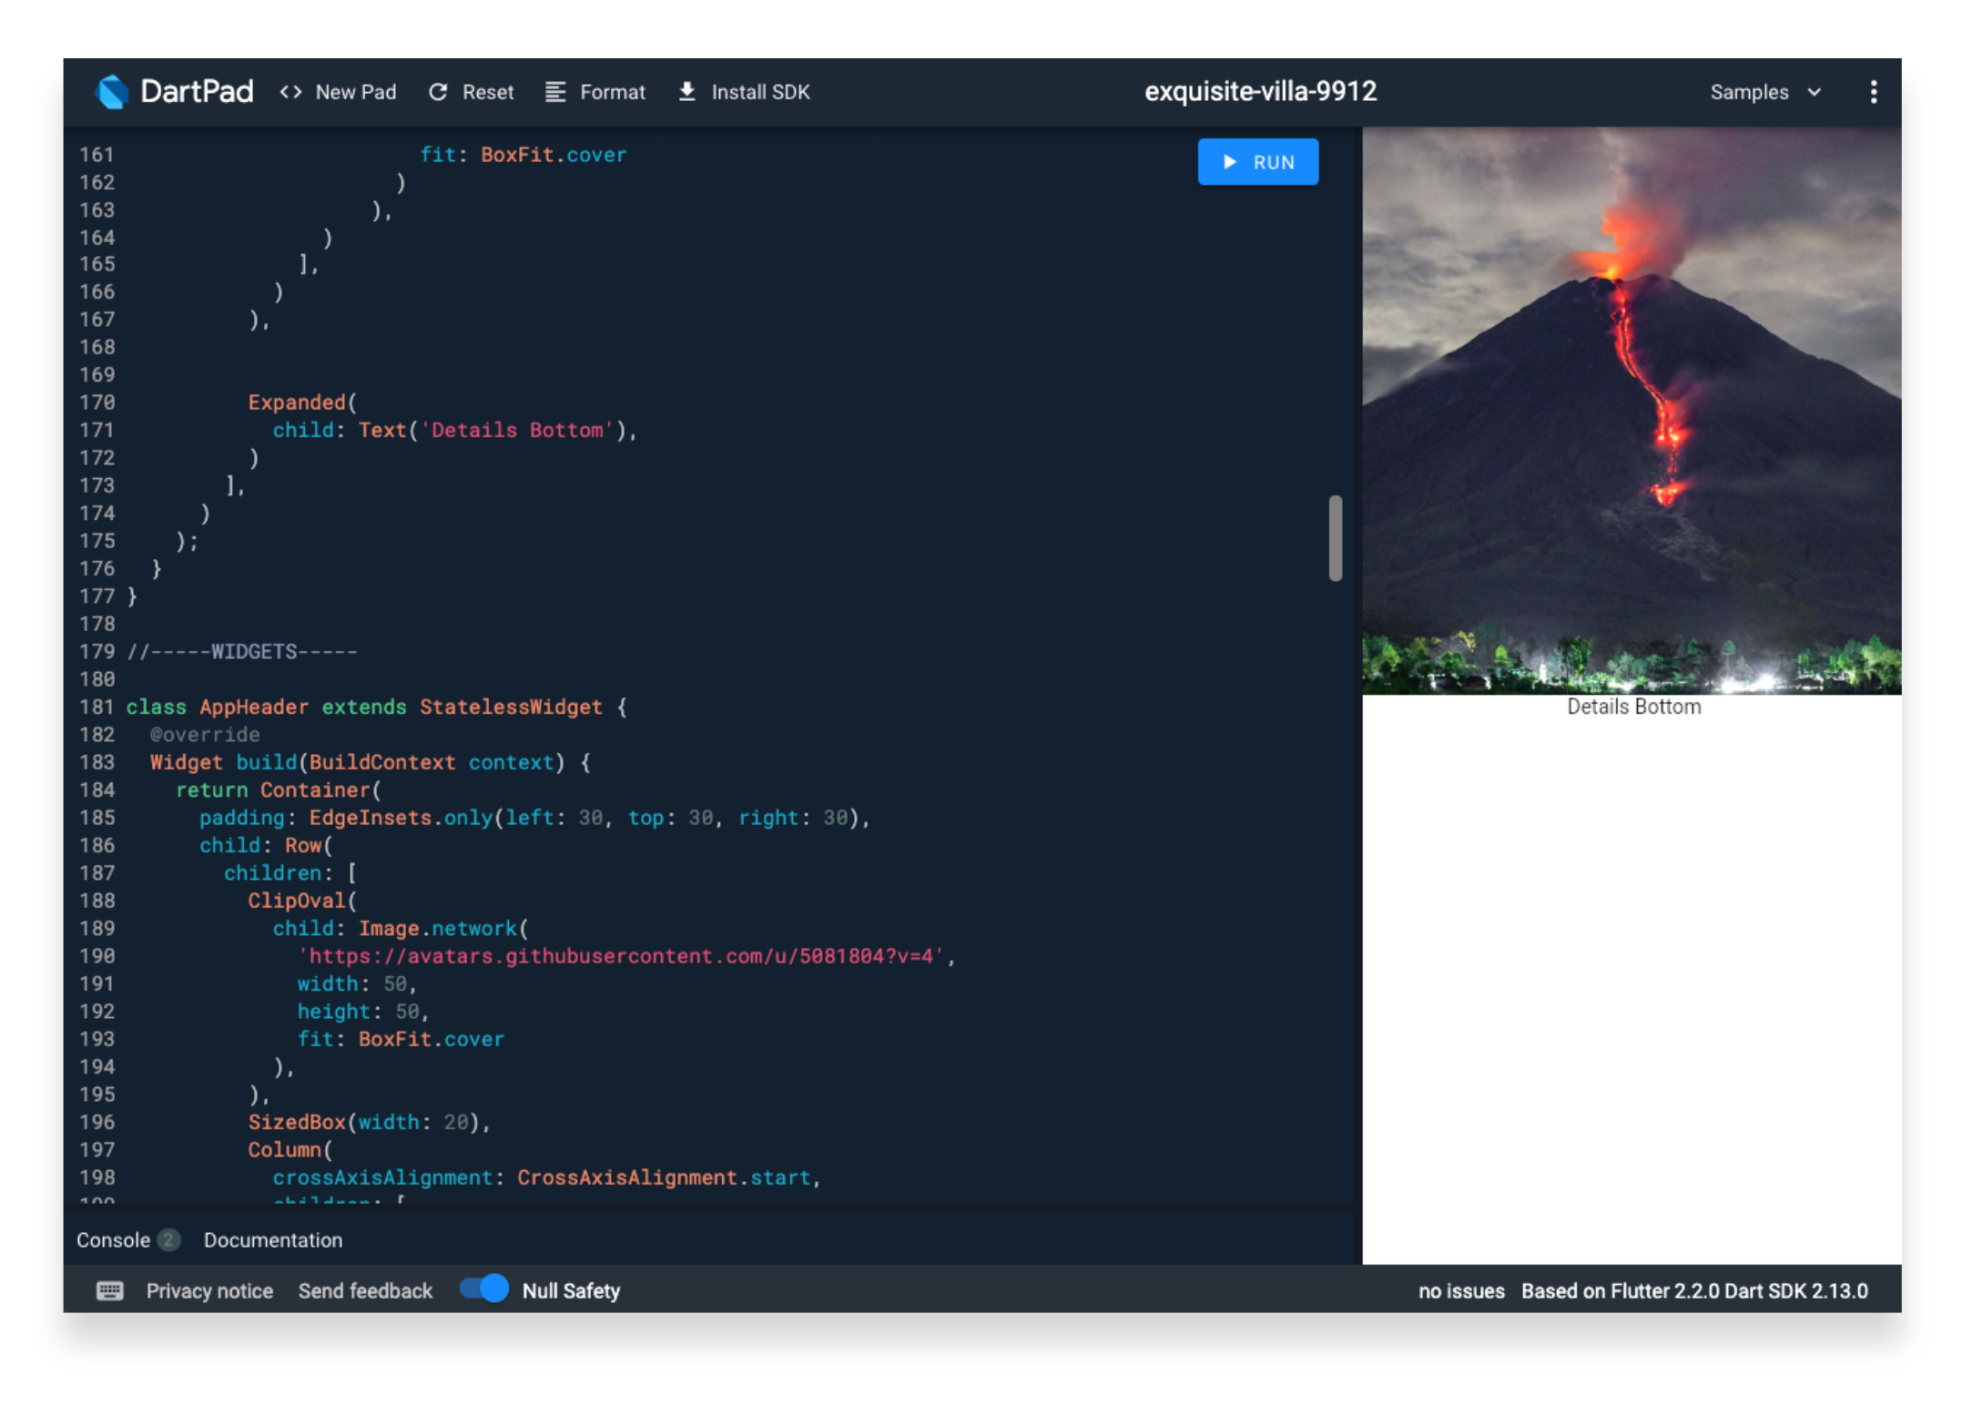Click the play triangle in RUN
Screen dimensions: 1972x1426
1230,162
